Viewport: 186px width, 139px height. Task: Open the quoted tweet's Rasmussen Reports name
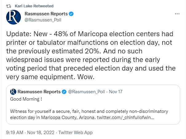pos(39,92)
